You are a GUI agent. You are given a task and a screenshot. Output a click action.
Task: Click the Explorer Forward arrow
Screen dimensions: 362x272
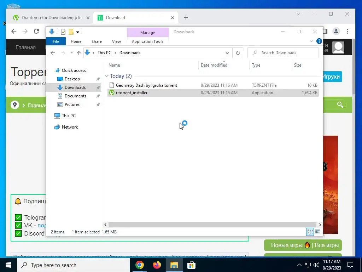pos(63,53)
